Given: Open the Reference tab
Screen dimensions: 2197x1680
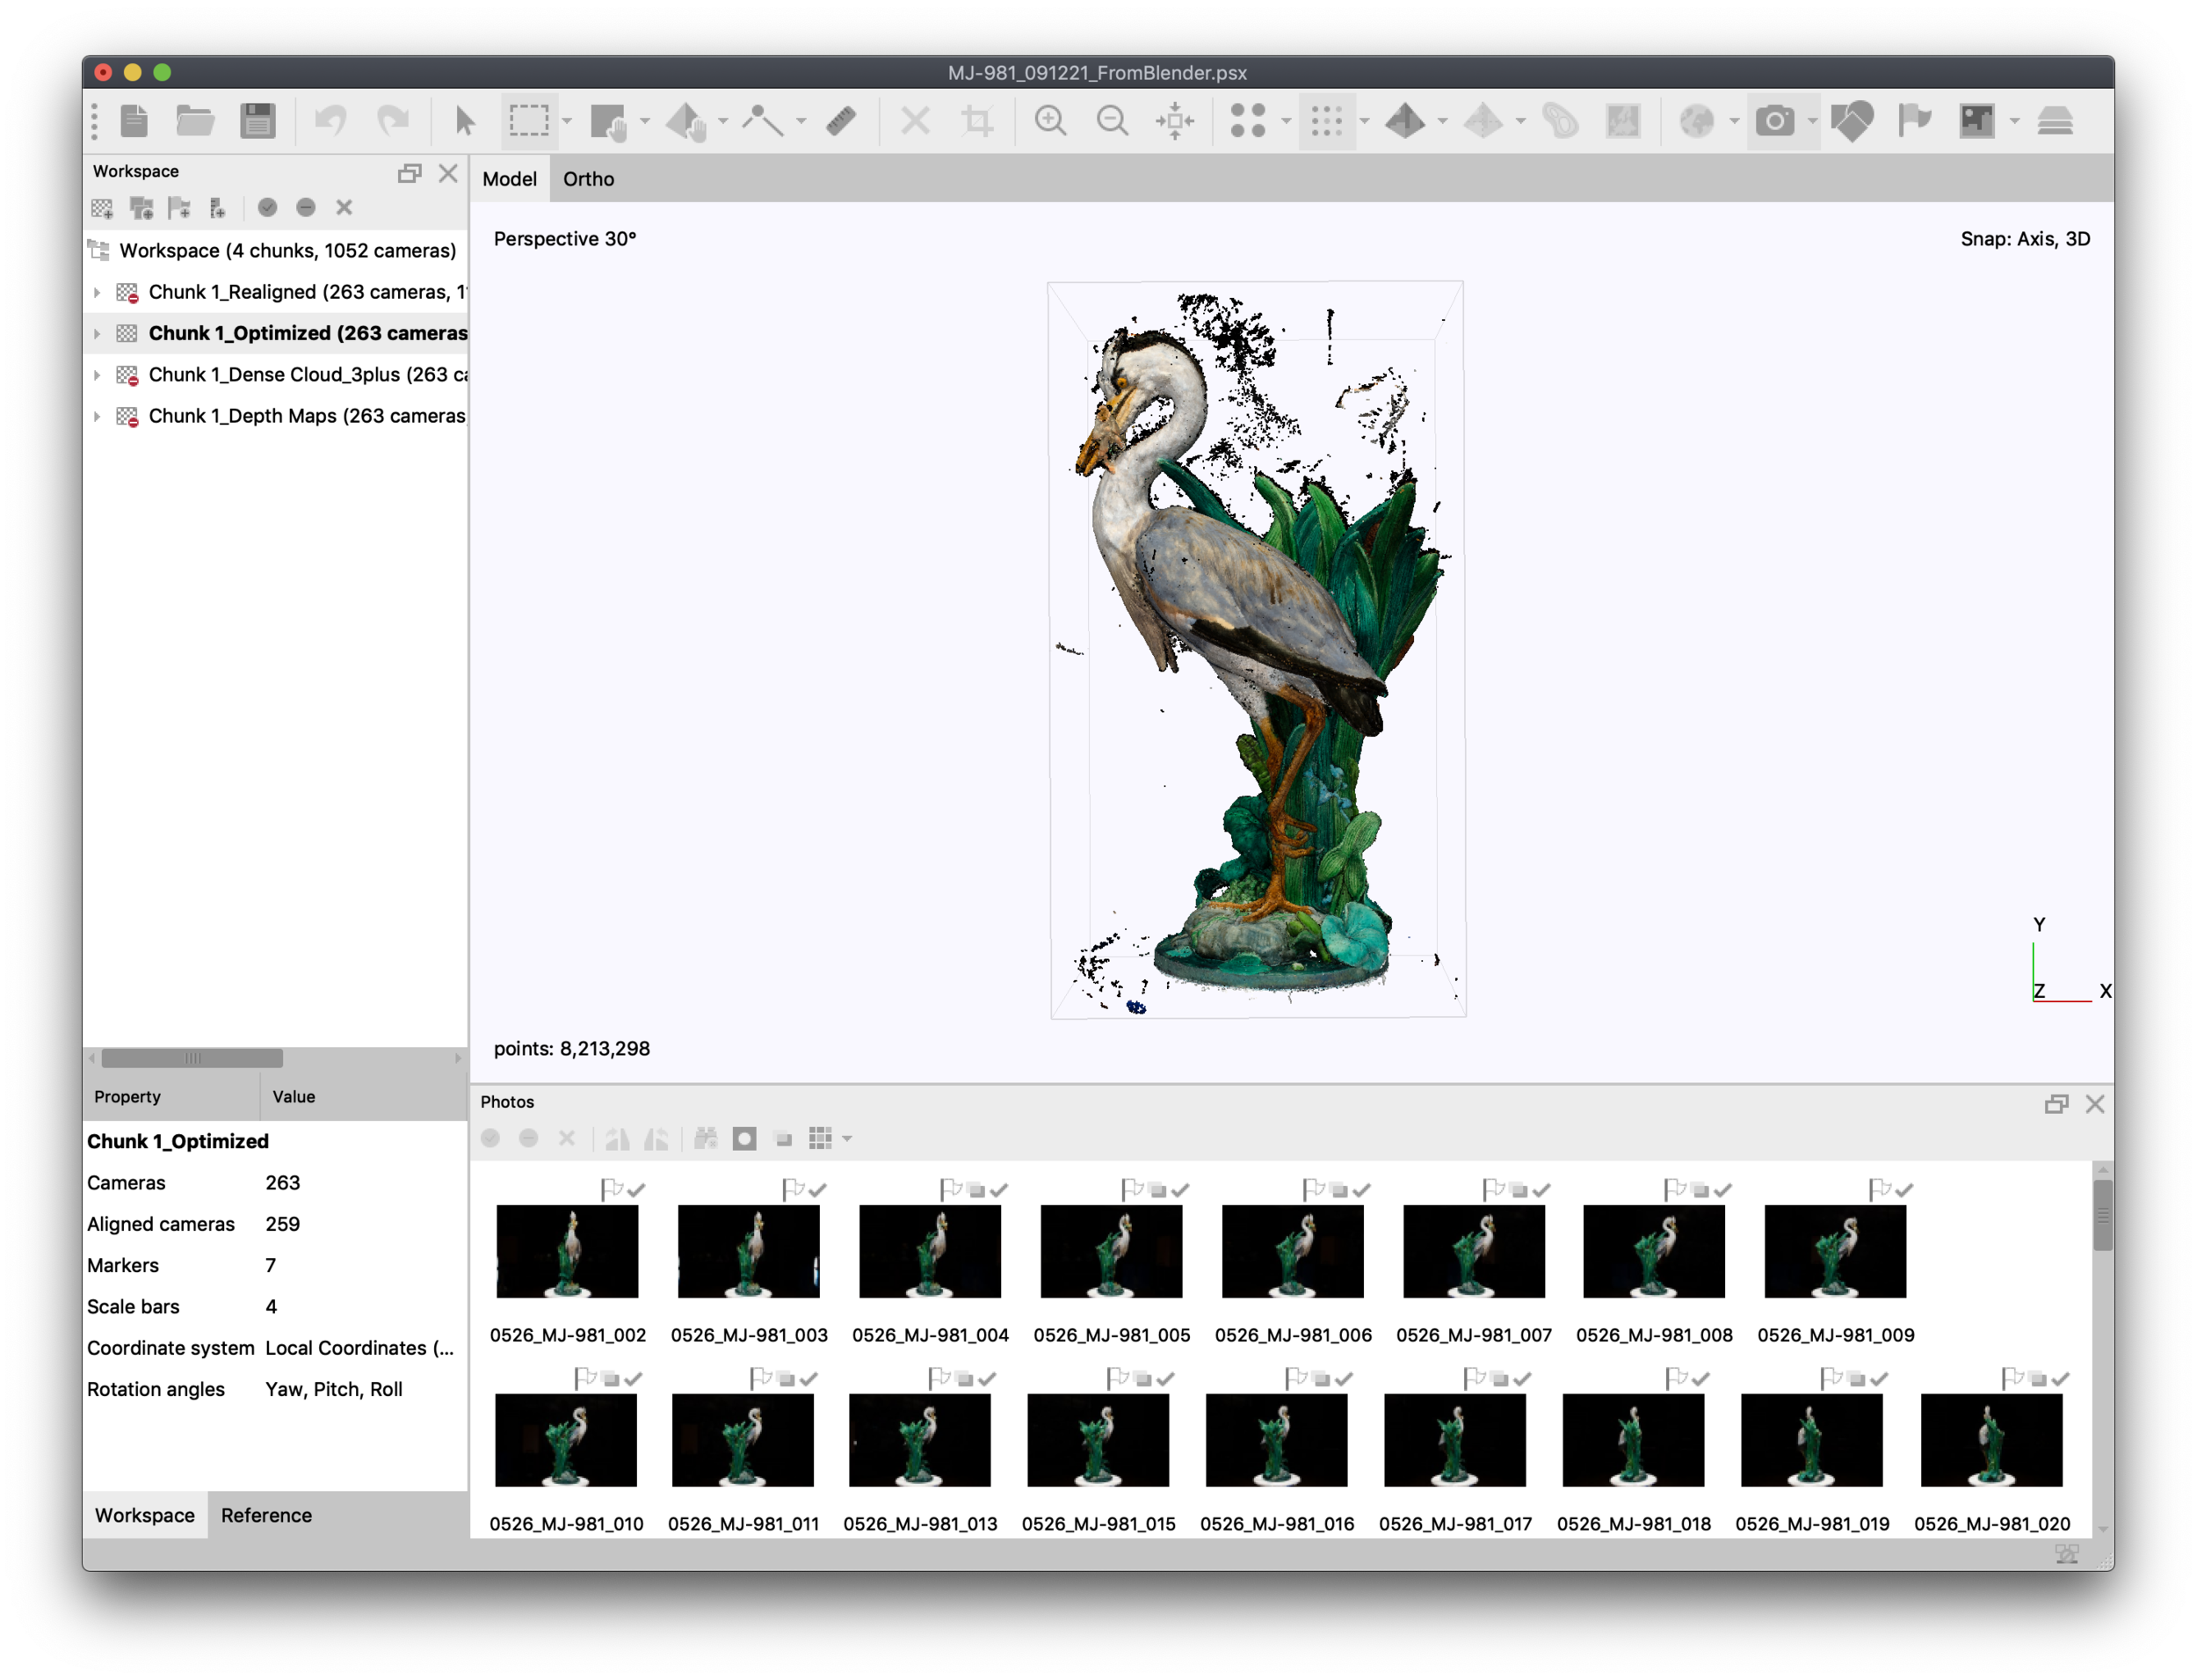Looking at the screenshot, I should click(x=266, y=1515).
